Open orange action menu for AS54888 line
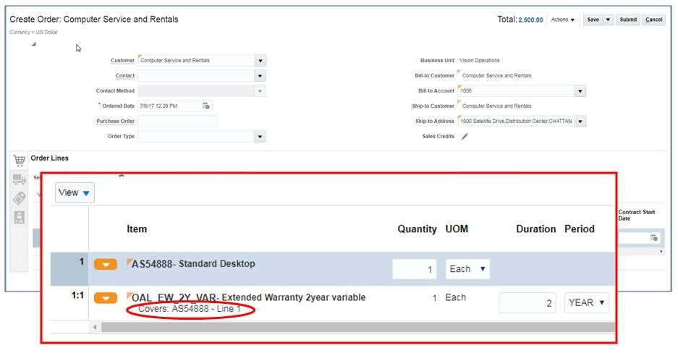The height and width of the screenshot is (353, 678). 106,265
